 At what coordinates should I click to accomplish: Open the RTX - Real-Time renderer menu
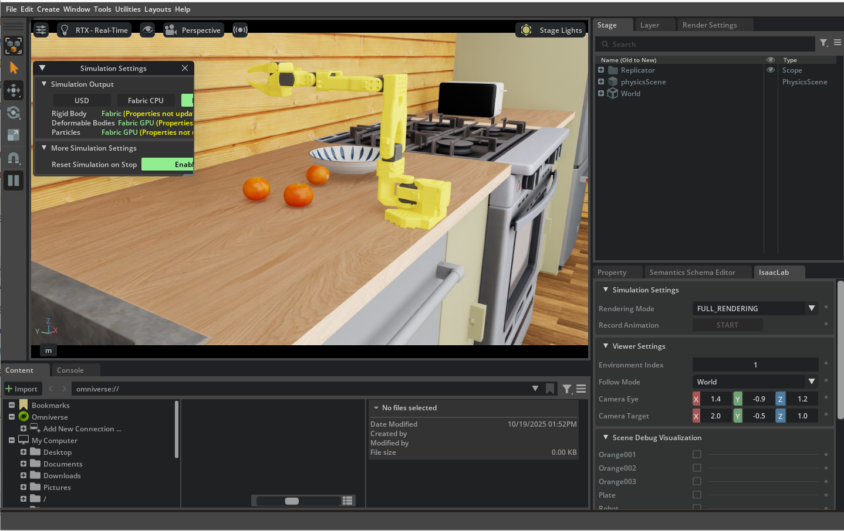(95, 30)
